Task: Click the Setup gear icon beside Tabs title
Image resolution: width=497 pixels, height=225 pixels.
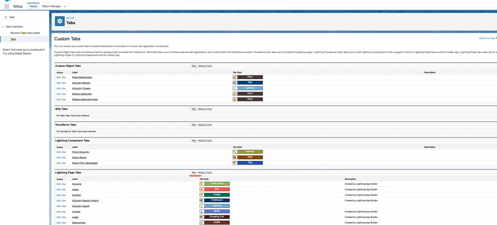Action: [x=60, y=21]
